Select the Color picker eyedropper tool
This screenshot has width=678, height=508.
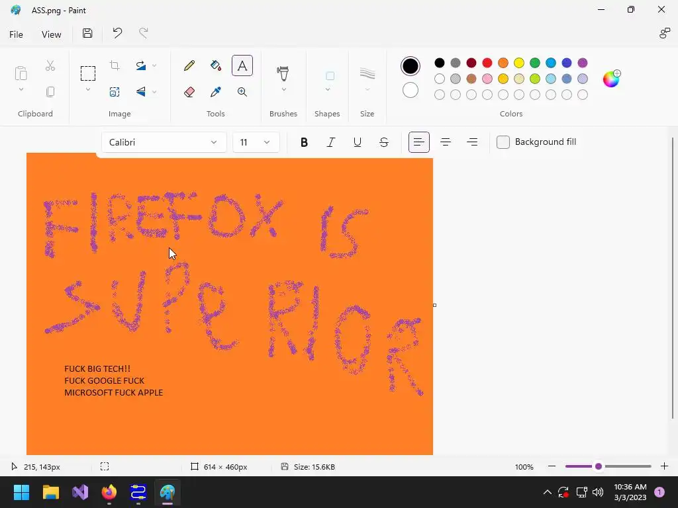tap(216, 91)
